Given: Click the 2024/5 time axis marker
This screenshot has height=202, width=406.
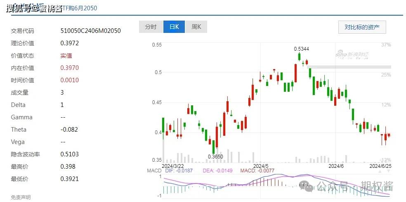Looking at the screenshot, I should tap(261, 165).
